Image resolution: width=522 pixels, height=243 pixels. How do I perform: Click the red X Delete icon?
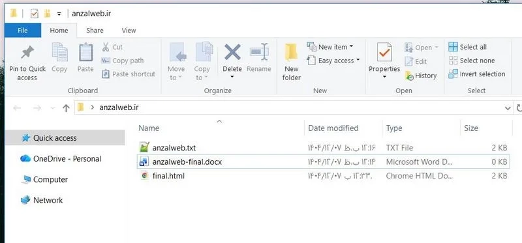pyautogui.click(x=232, y=52)
